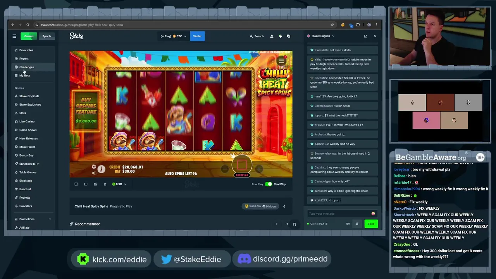Click the stake.com address bar
The height and width of the screenshot is (279, 496).
click(184, 25)
